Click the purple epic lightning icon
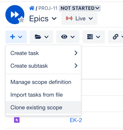Screen dimensions: 123x130 (x=17, y=120)
